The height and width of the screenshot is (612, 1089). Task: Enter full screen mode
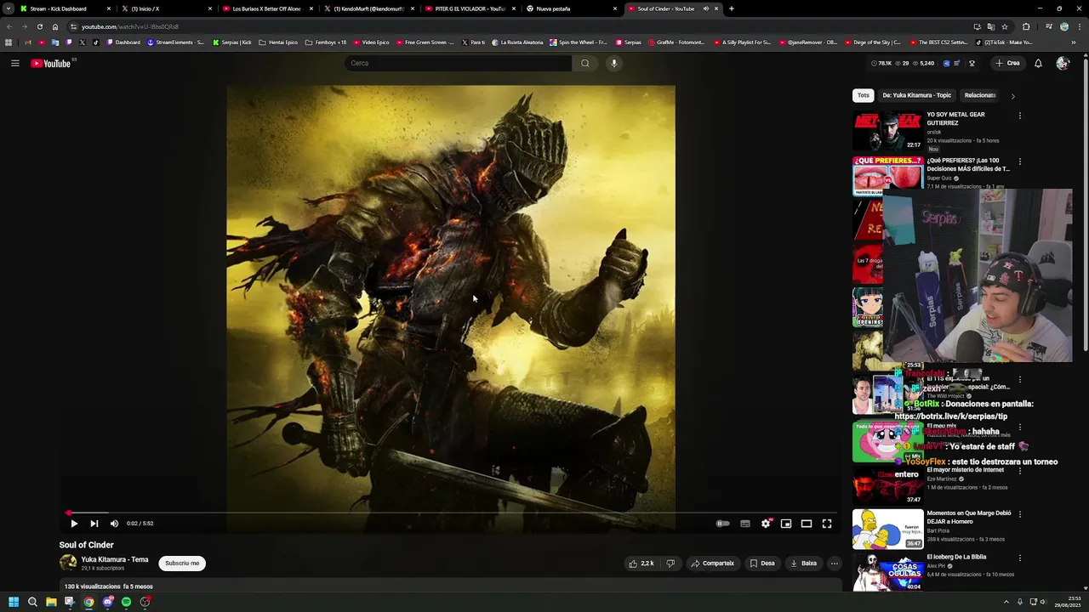827,524
